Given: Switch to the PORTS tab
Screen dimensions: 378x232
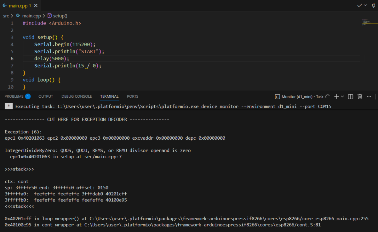Looking at the screenshot, I should click(132, 96).
